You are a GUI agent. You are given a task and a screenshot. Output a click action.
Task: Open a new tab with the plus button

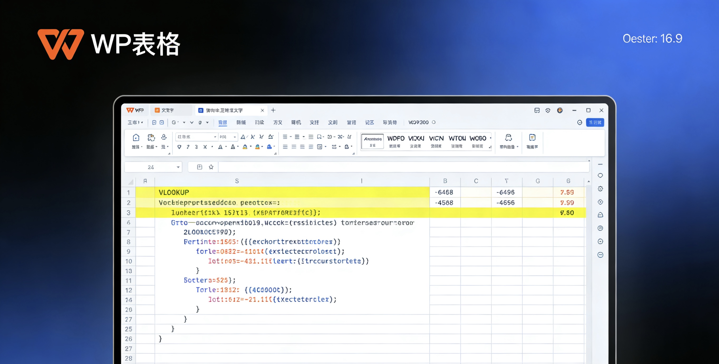pyautogui.click(x=273, y=110)
